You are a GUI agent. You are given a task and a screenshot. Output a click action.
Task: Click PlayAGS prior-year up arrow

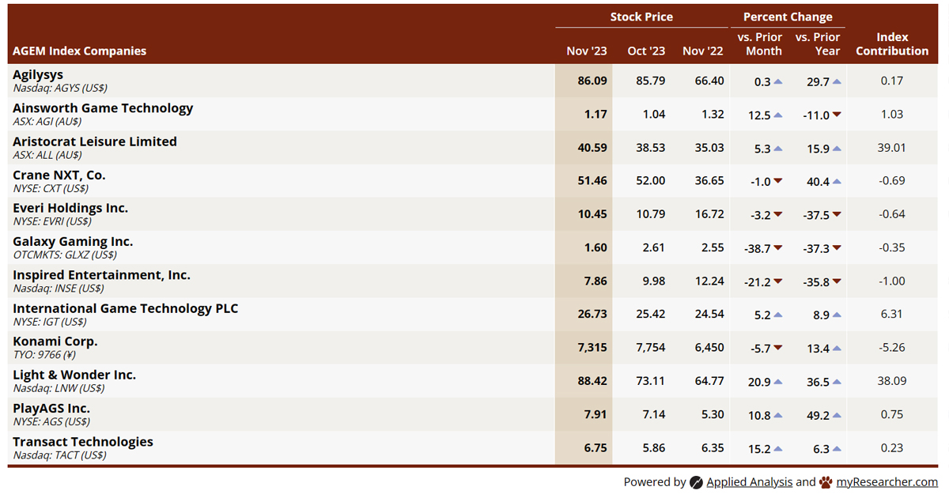coord(837,415)
